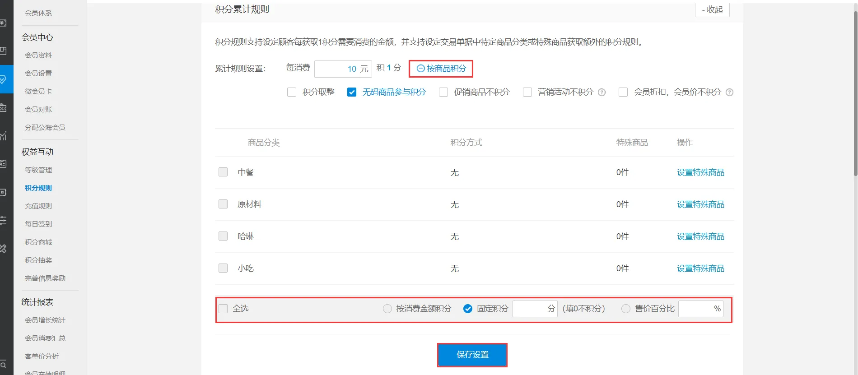Click the 固定积分 points input box

click(530, 309)
